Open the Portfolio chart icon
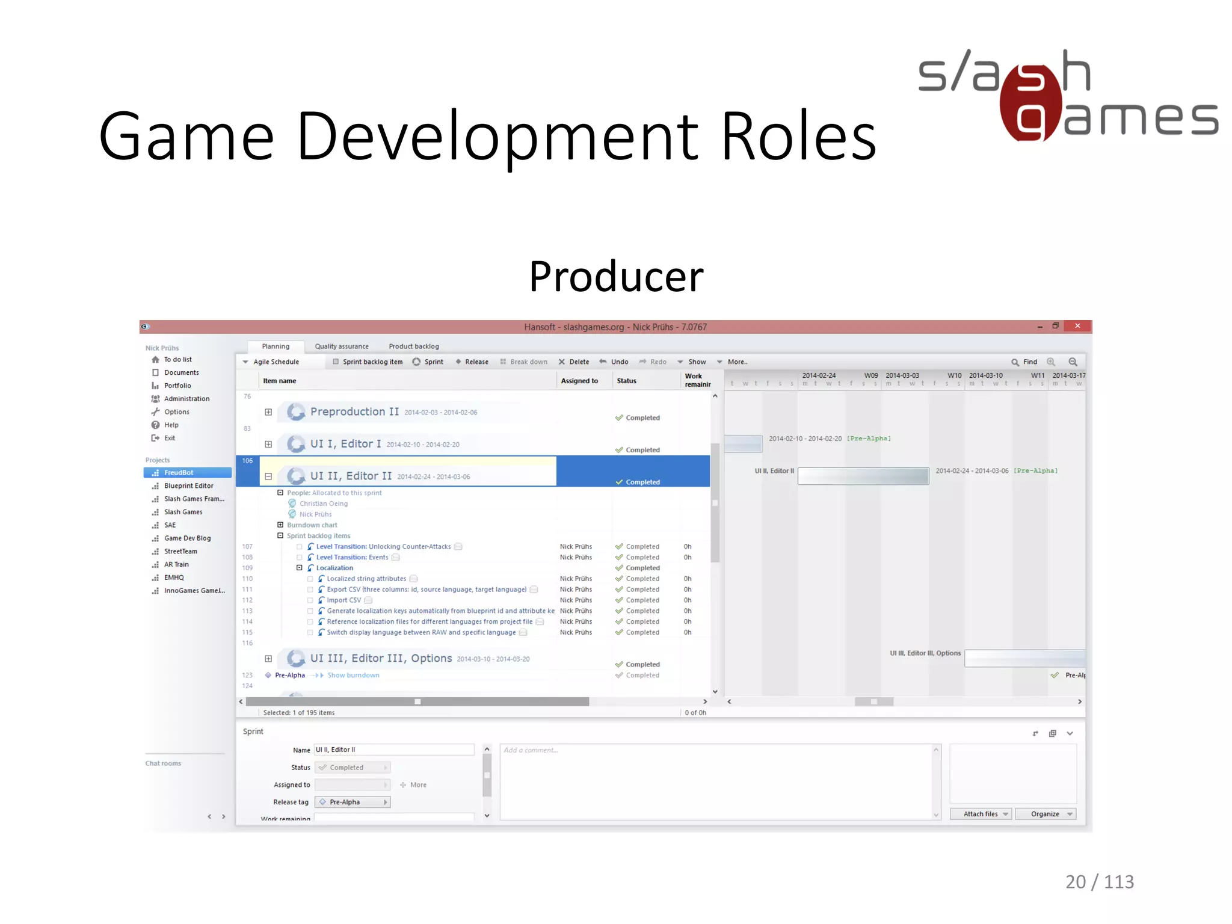1232x924 pixels. 155,386
